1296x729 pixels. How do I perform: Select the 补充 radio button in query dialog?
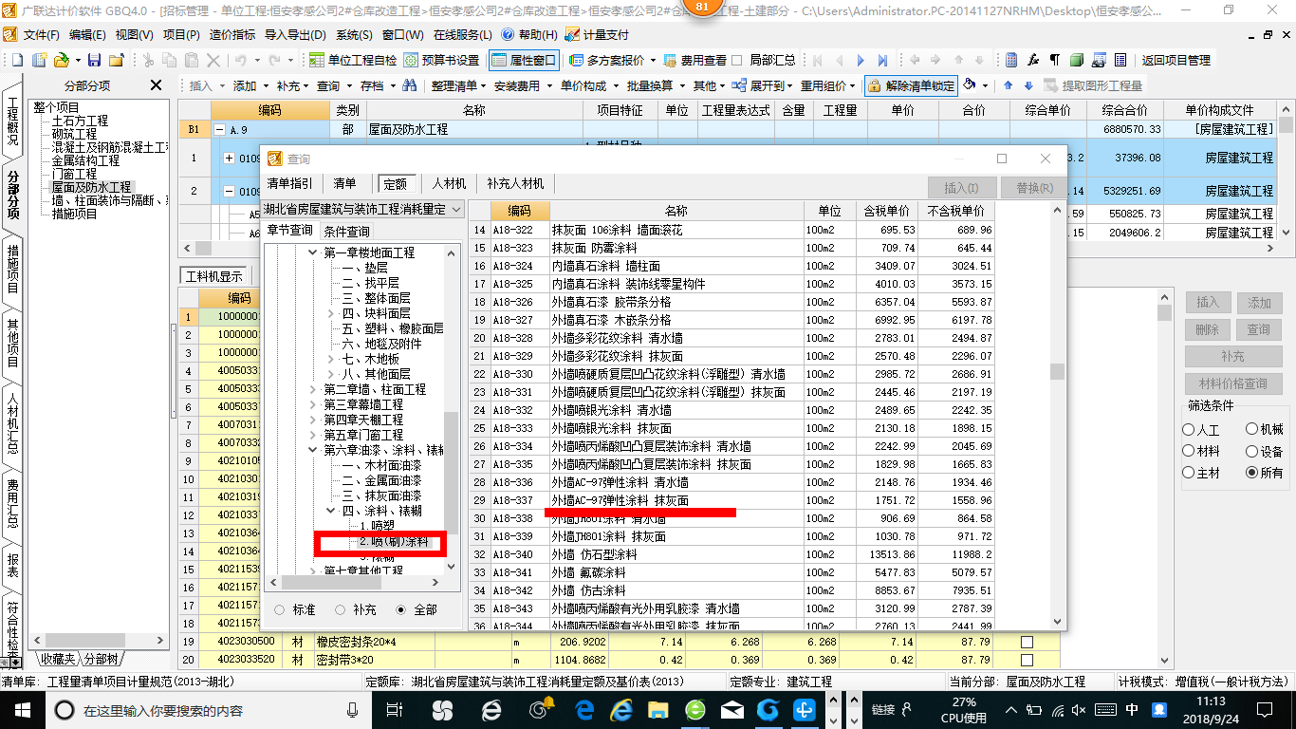click(340, 609)
